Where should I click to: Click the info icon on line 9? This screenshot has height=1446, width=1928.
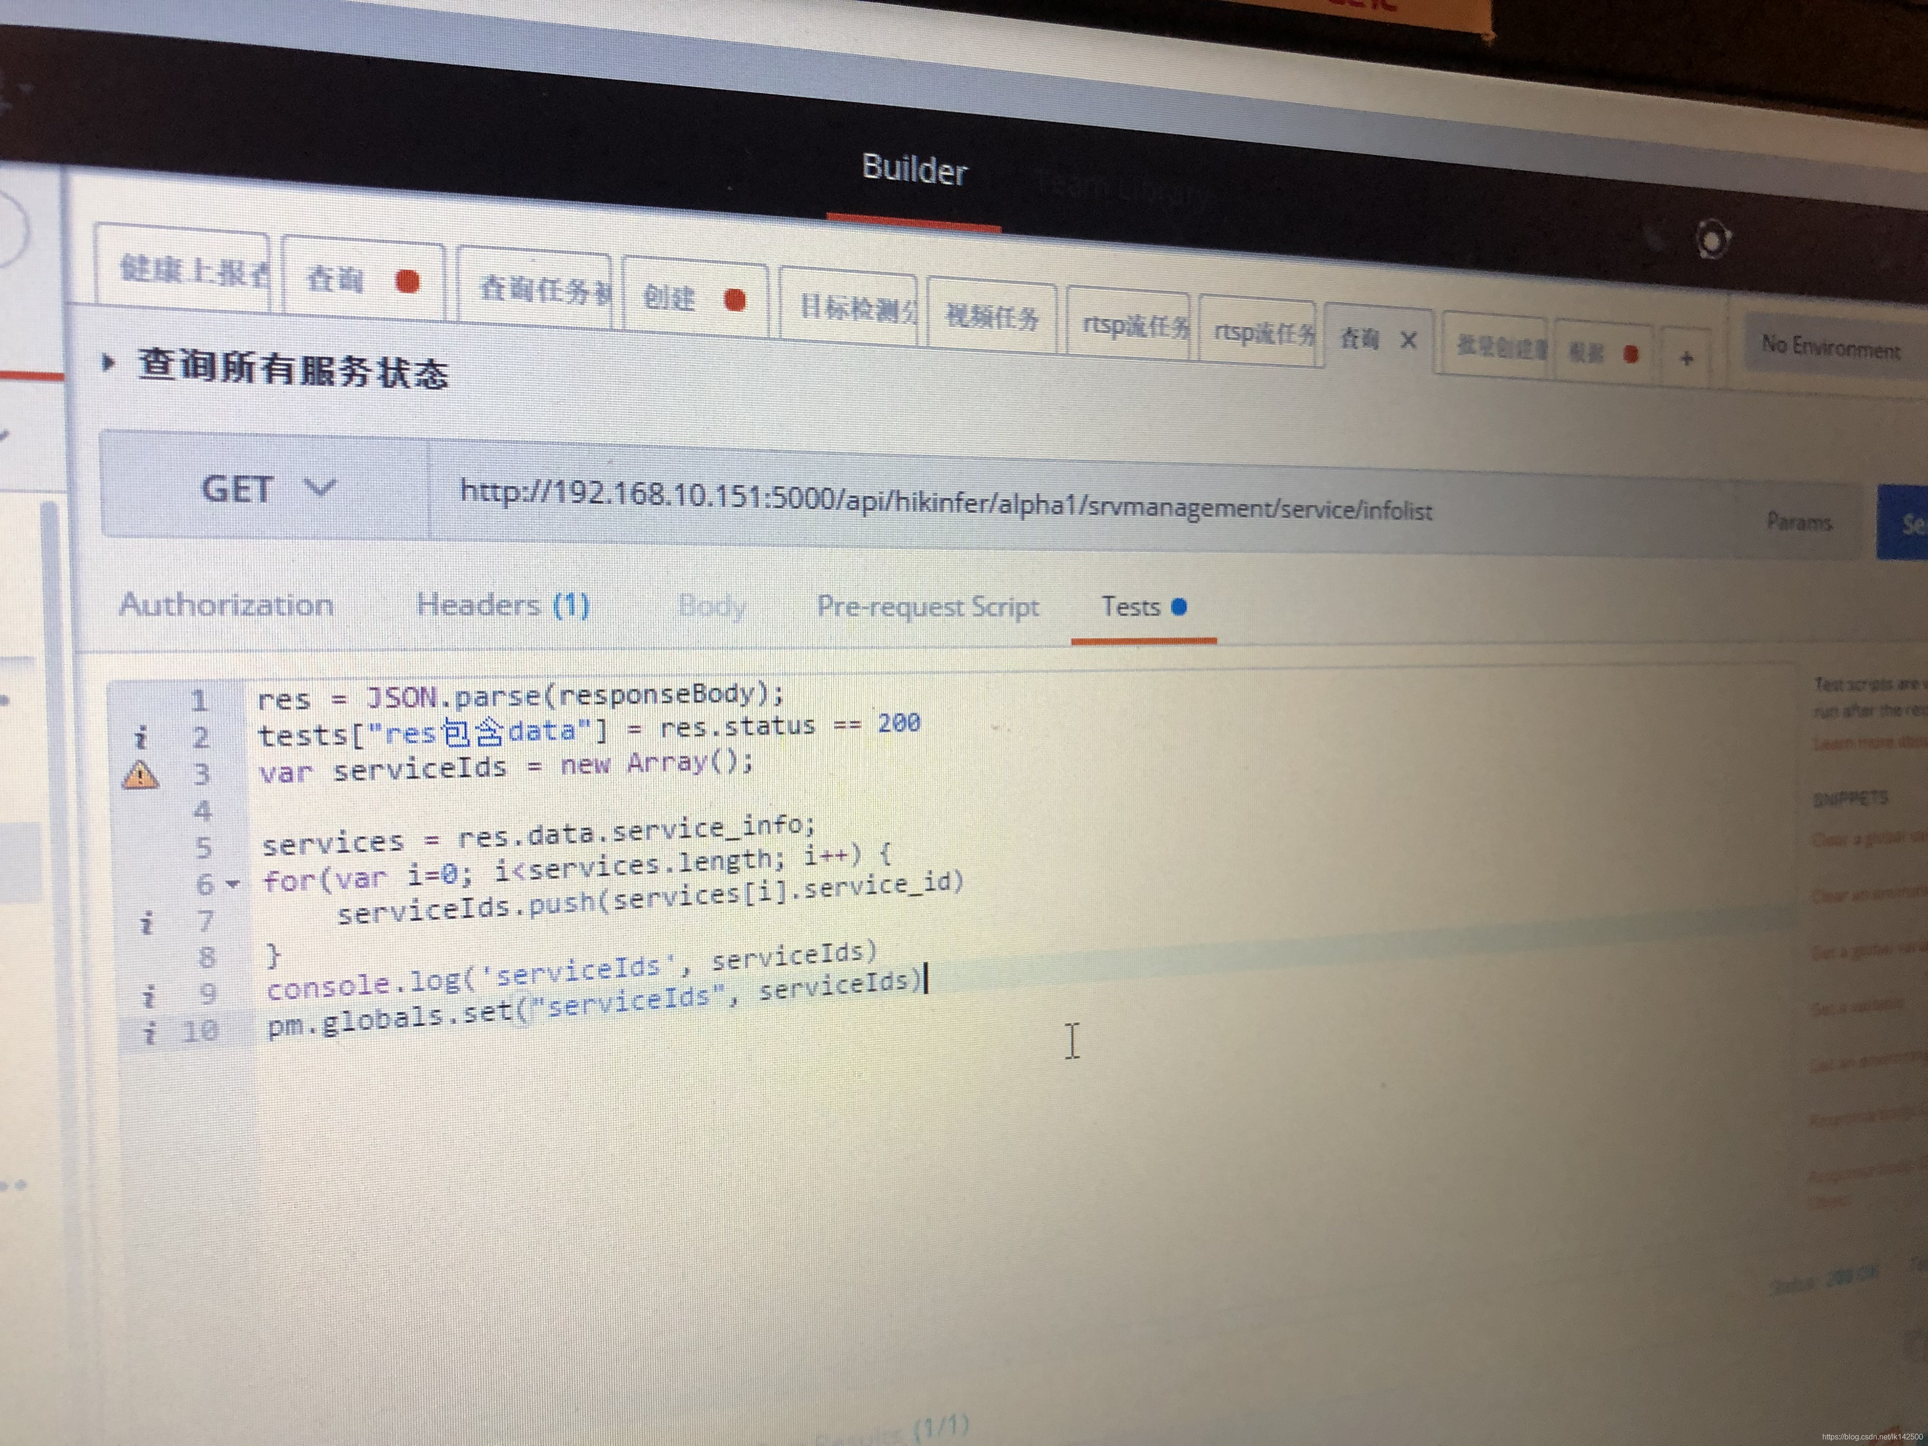click(x=149, y=996)
